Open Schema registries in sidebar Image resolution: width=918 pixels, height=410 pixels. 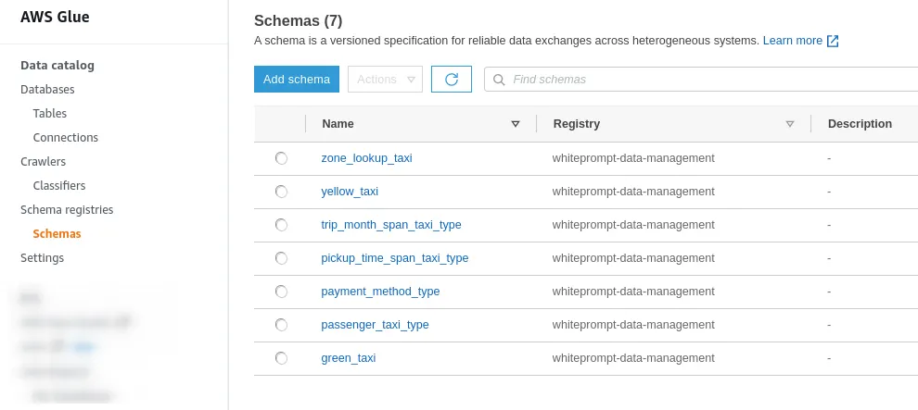[67, 210]
